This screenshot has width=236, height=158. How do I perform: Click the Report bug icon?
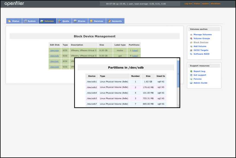click(191, 71)
